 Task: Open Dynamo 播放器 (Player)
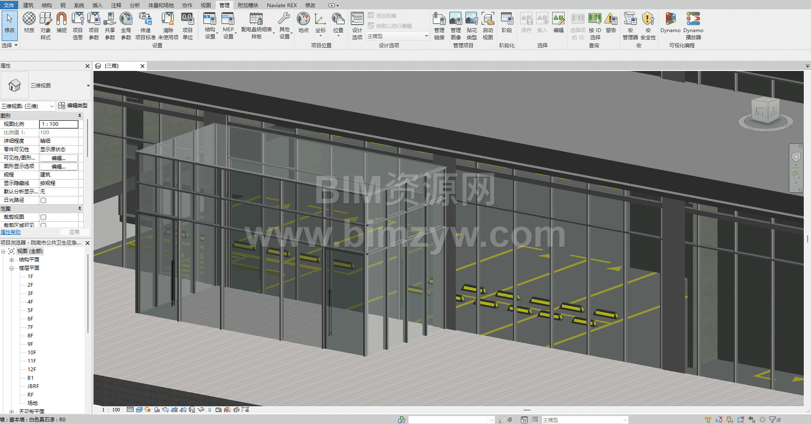pos(693,26)
